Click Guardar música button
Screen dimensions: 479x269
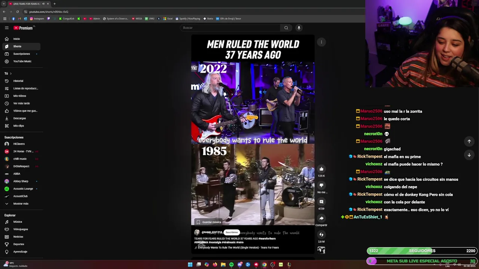[x=209, y=222]
